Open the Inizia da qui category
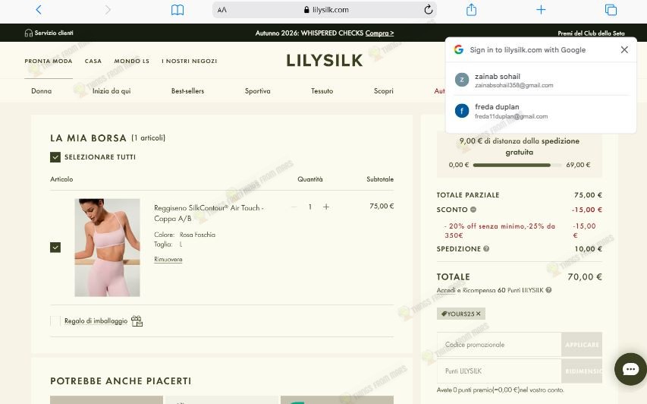The image size is (647, 404). pyautogui.click(x=111, y=91)
